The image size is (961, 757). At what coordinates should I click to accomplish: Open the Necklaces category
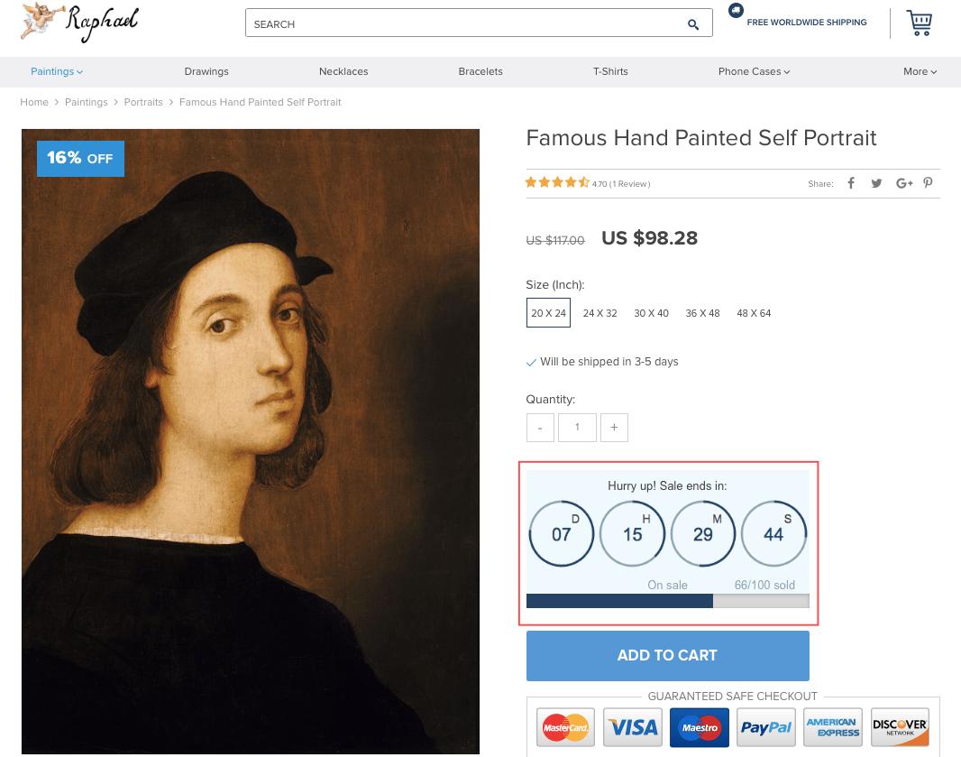(343, 70)
